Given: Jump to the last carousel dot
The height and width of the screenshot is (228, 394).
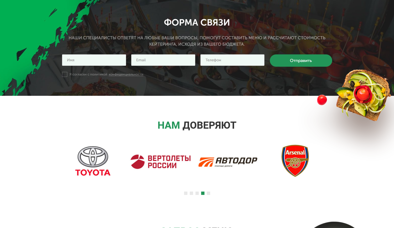Looking at the screenshot, I should click(x=209, y=193).
